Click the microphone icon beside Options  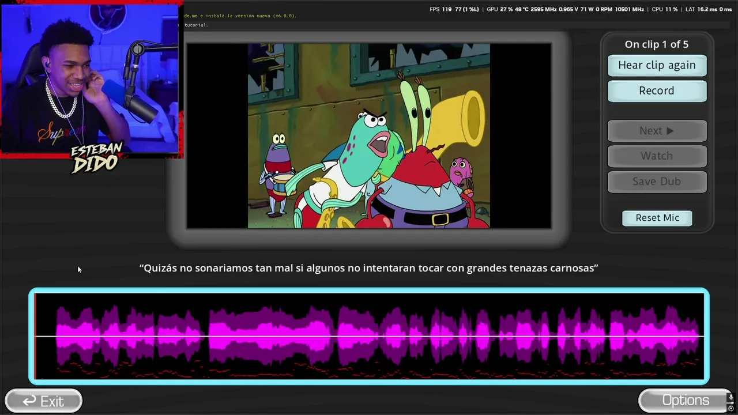pyautogui.click(x=731, y=397)
